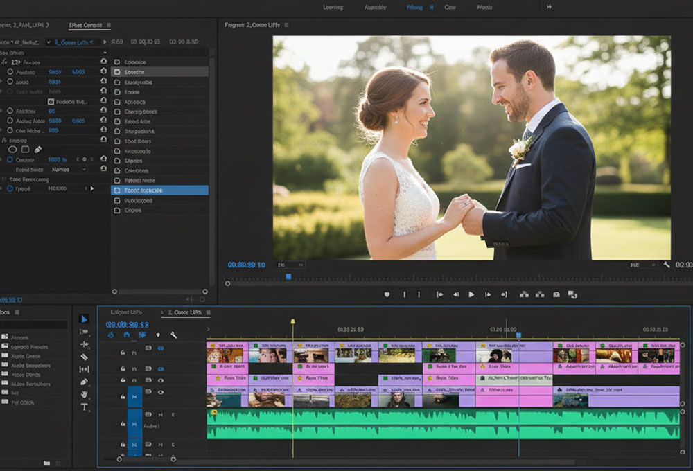Screen dimensions: 693x471
Task: Select the Pen tool in the tools panel
Action: (x=85, y=382)
